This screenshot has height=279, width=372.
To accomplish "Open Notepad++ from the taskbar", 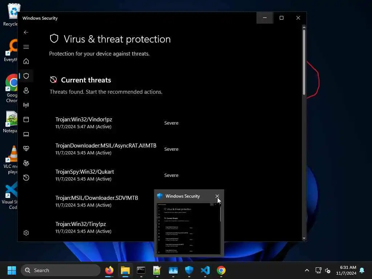I will coord(157,270).
